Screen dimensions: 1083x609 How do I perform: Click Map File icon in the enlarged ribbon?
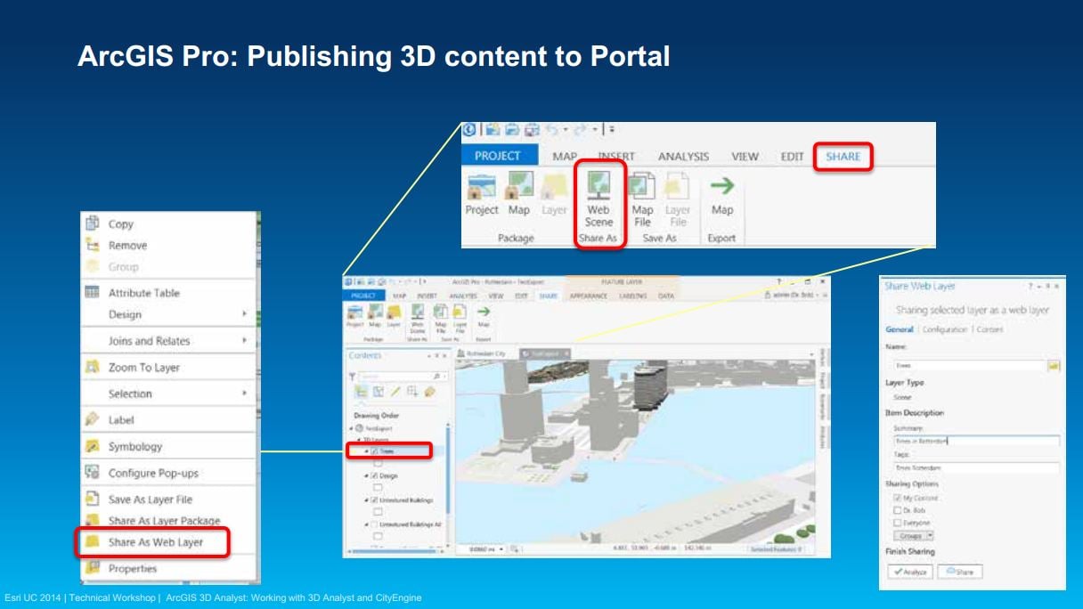click(642, 185)
